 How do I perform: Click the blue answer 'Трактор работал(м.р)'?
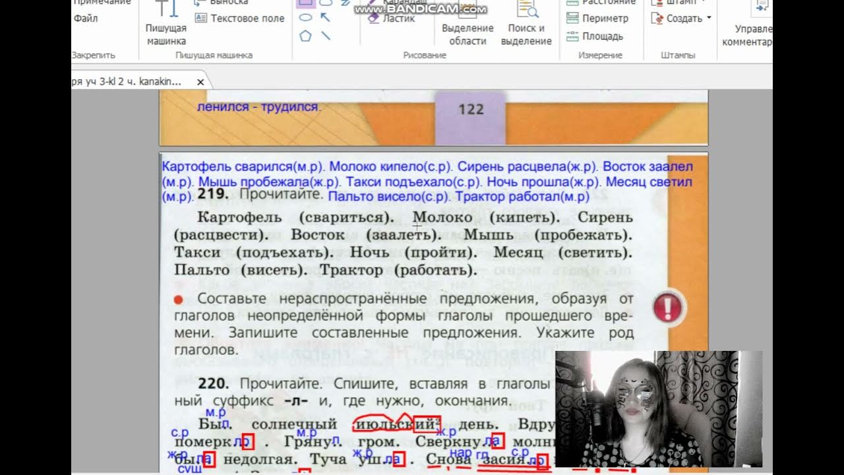tap(522, 196)
